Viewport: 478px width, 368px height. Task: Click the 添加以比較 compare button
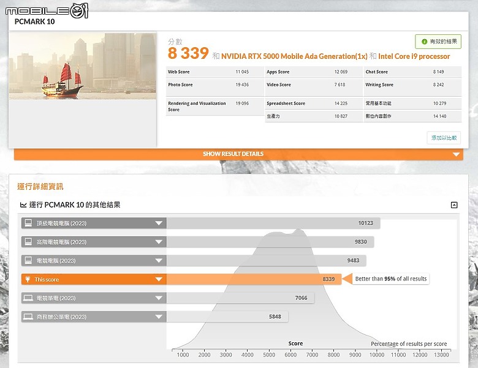tap(444, 138)
